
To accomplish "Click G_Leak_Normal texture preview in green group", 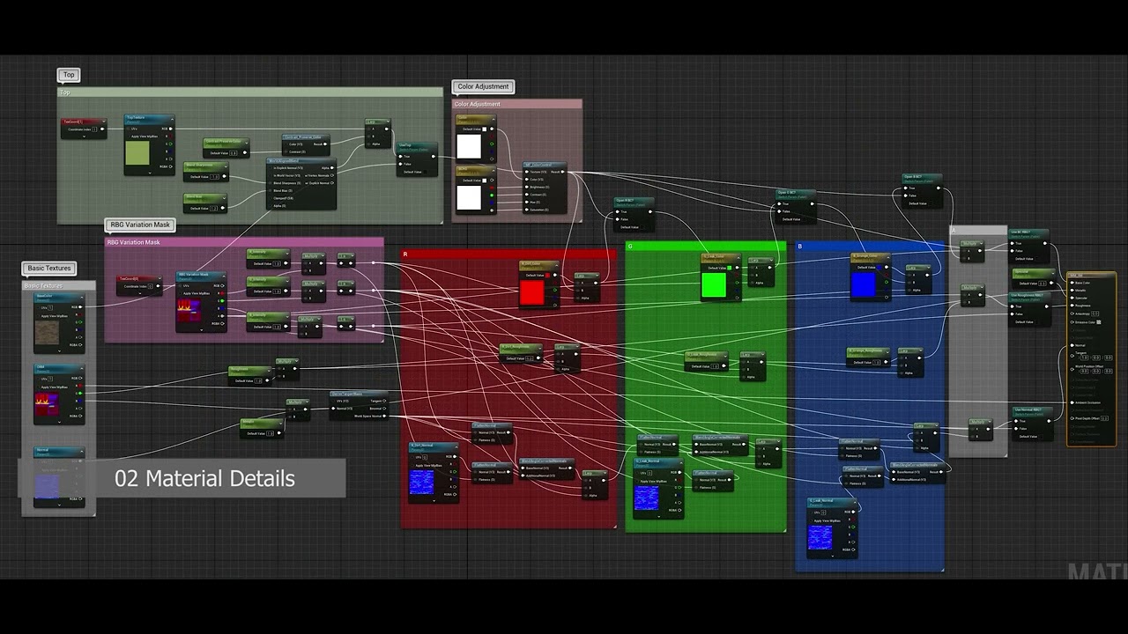I will [647, 498].
